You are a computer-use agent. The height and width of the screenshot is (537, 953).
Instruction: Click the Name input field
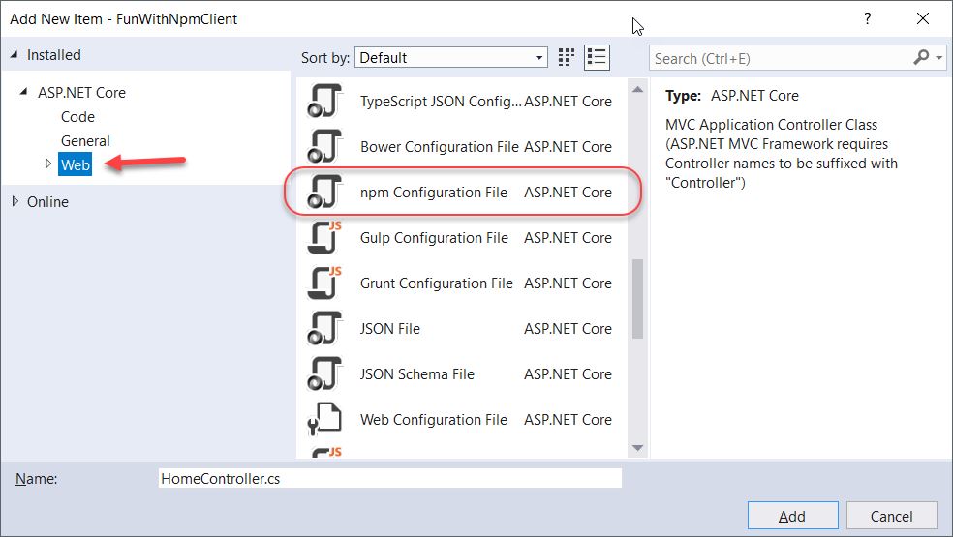tap(389, 479)
